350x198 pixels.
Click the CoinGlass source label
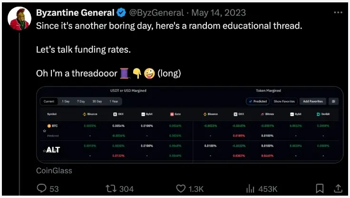pos(54,170)
